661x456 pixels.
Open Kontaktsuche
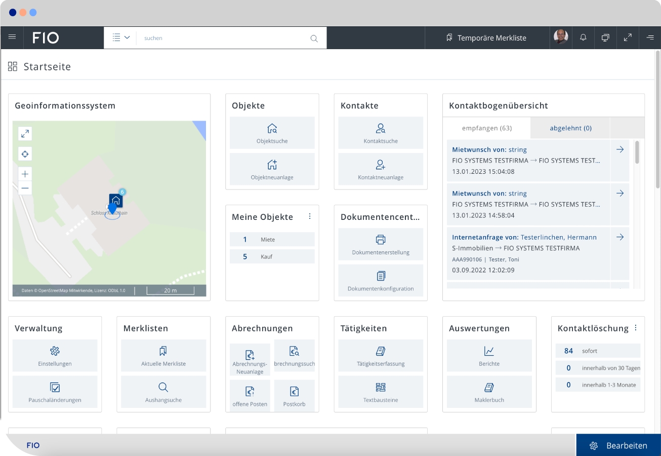click(x=381, y=133)
